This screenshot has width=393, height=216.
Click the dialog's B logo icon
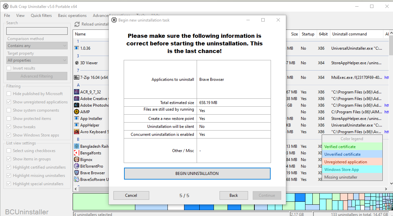[x=114, y=20]
